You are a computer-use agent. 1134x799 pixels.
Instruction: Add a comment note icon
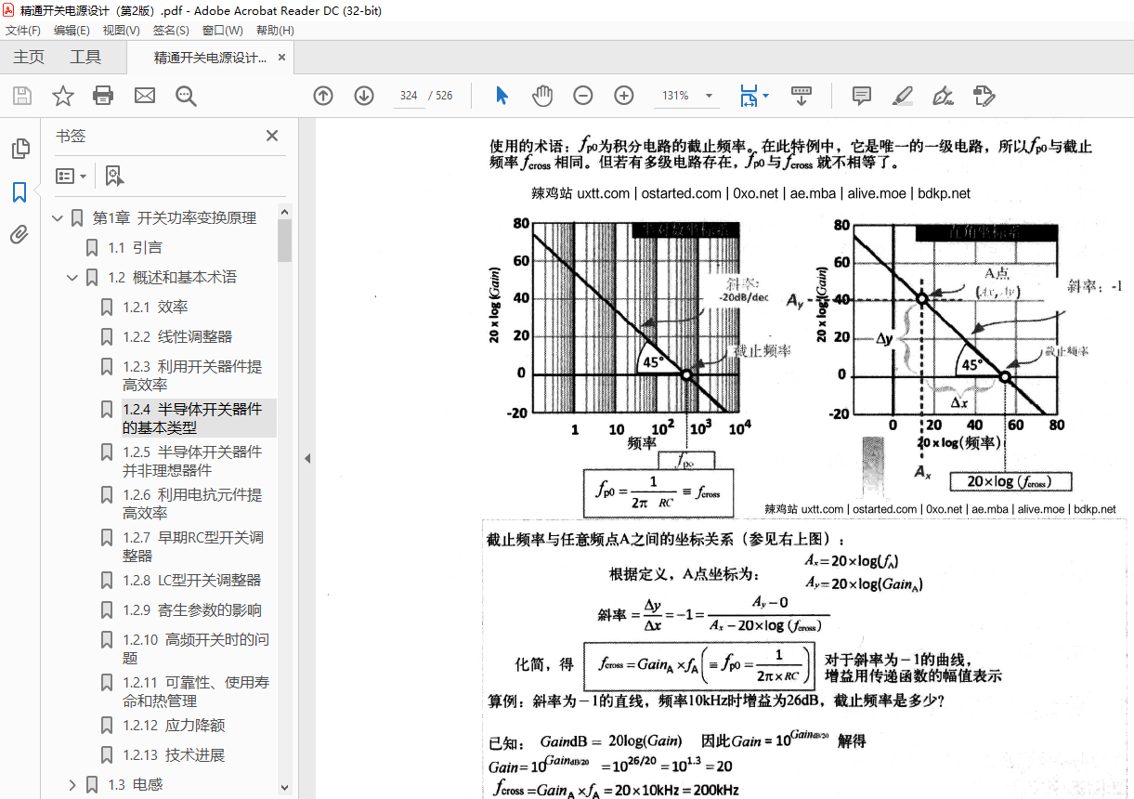tap(862, 96)
